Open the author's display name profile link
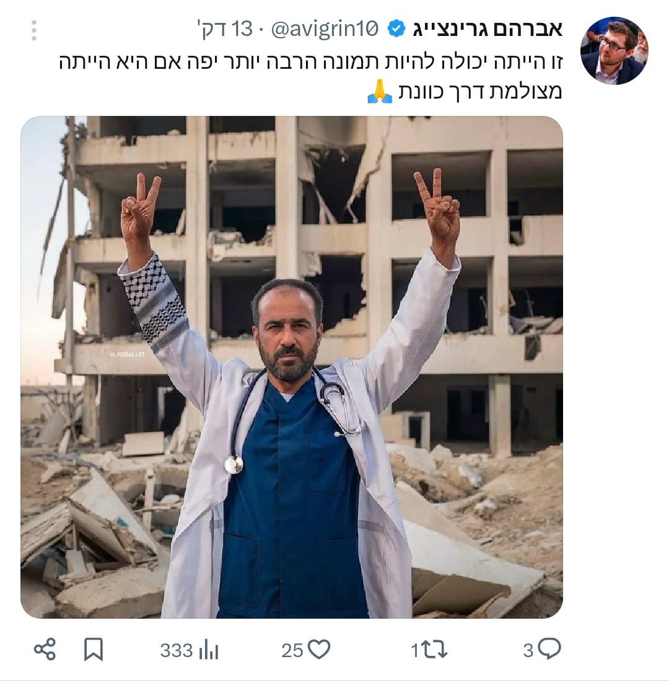 pyautogui.click(x=488, y=29)
